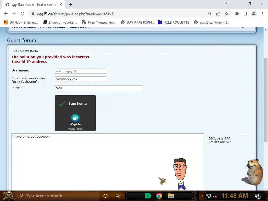Share this page via share icon
The width and height of the screenshot is (268, 201).
click(218, 14)
